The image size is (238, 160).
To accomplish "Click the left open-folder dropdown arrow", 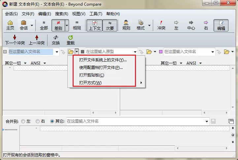I will [77, 52].
